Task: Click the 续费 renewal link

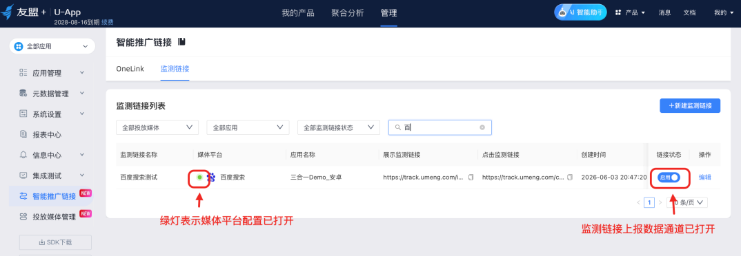Action: 107,22
